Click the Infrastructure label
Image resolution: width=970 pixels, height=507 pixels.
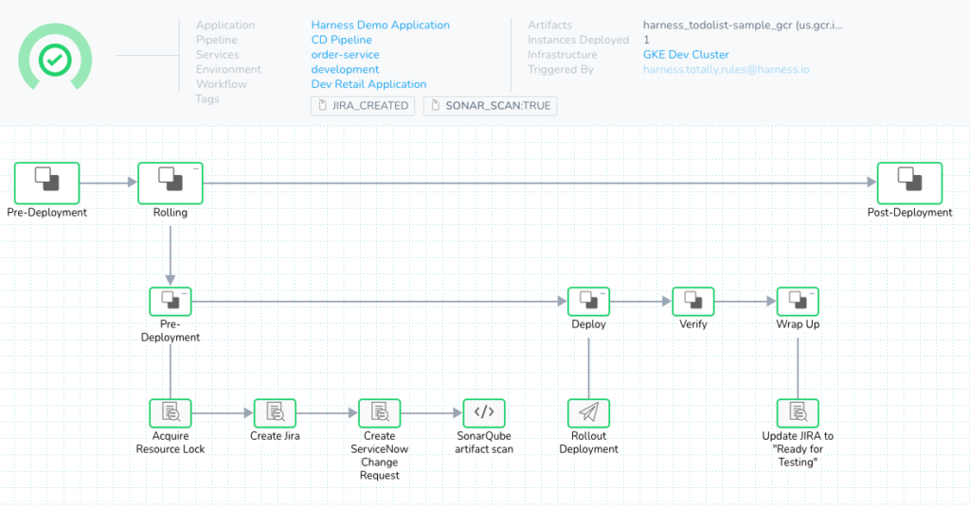point(563,54)
